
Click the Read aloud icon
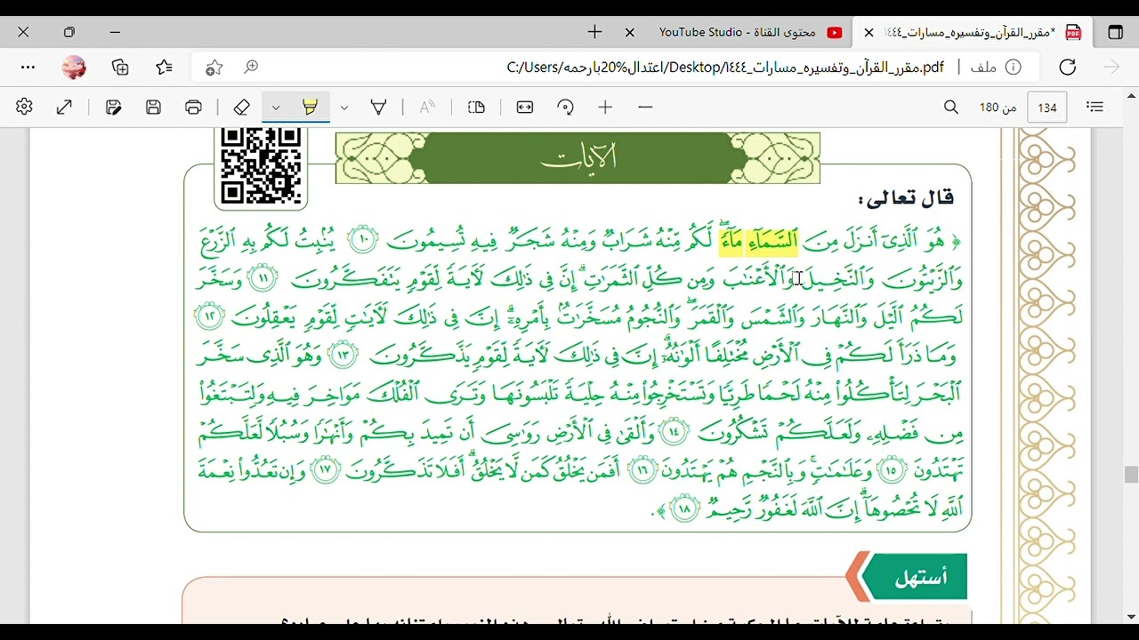[427, 107]
